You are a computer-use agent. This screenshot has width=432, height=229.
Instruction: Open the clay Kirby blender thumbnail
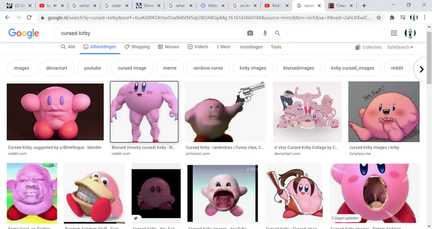[55, 112]
